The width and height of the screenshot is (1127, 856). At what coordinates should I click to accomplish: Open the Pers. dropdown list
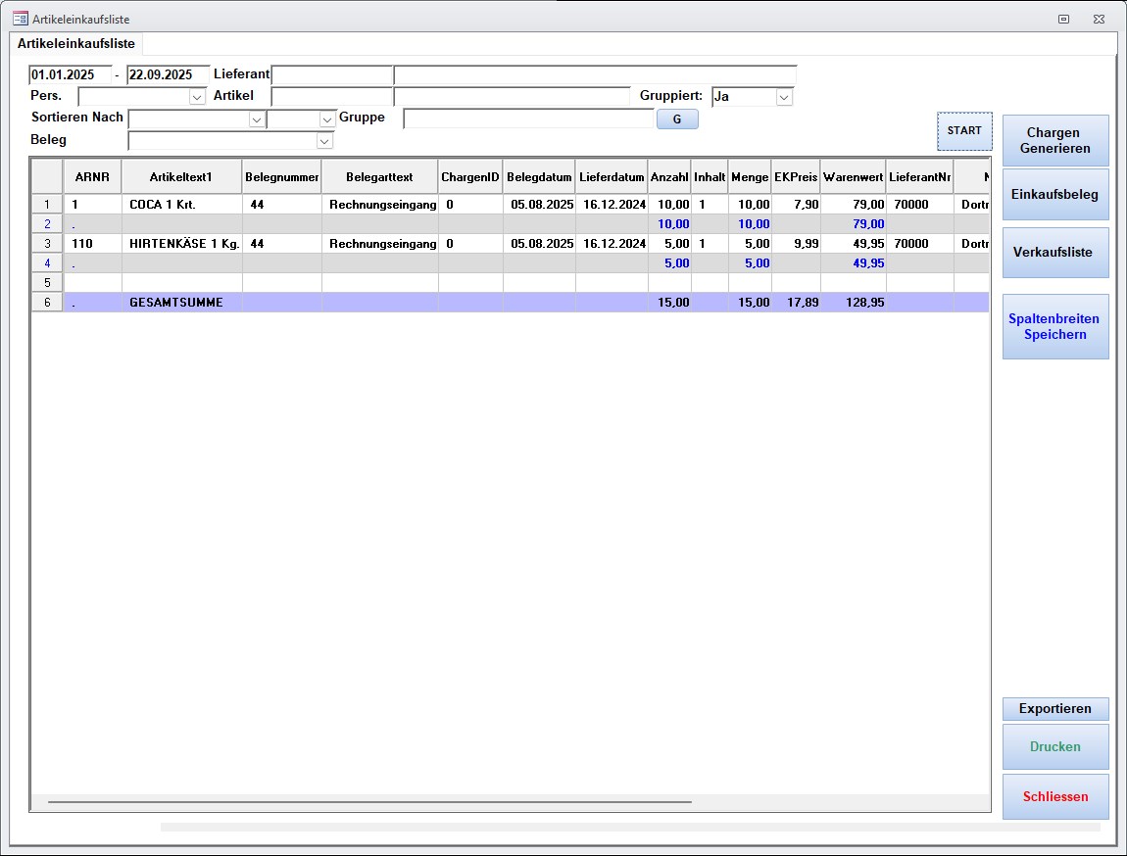197,97
